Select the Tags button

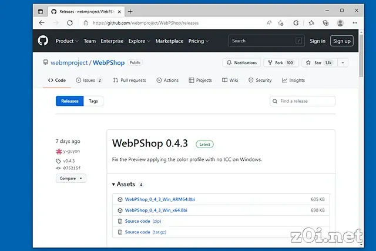93,101
